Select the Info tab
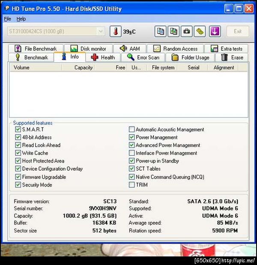The image size is (257, 265). click(70, 57)
